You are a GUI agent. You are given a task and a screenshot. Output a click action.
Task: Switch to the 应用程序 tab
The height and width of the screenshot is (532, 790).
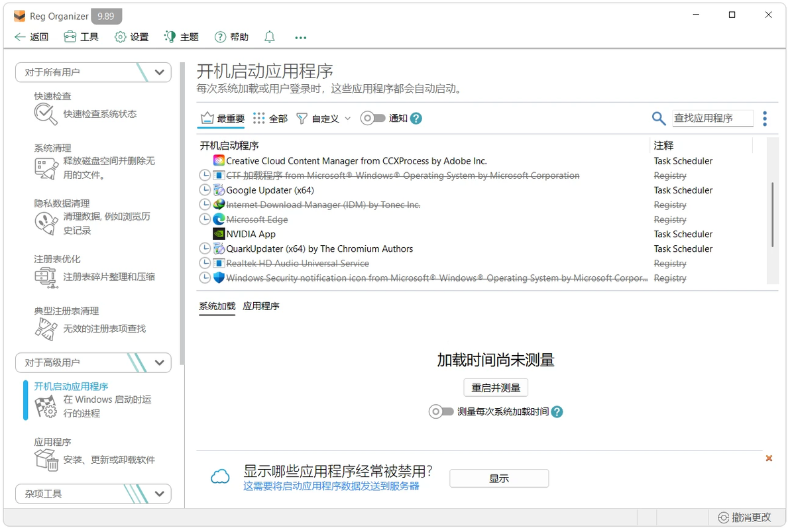(261, 306)
